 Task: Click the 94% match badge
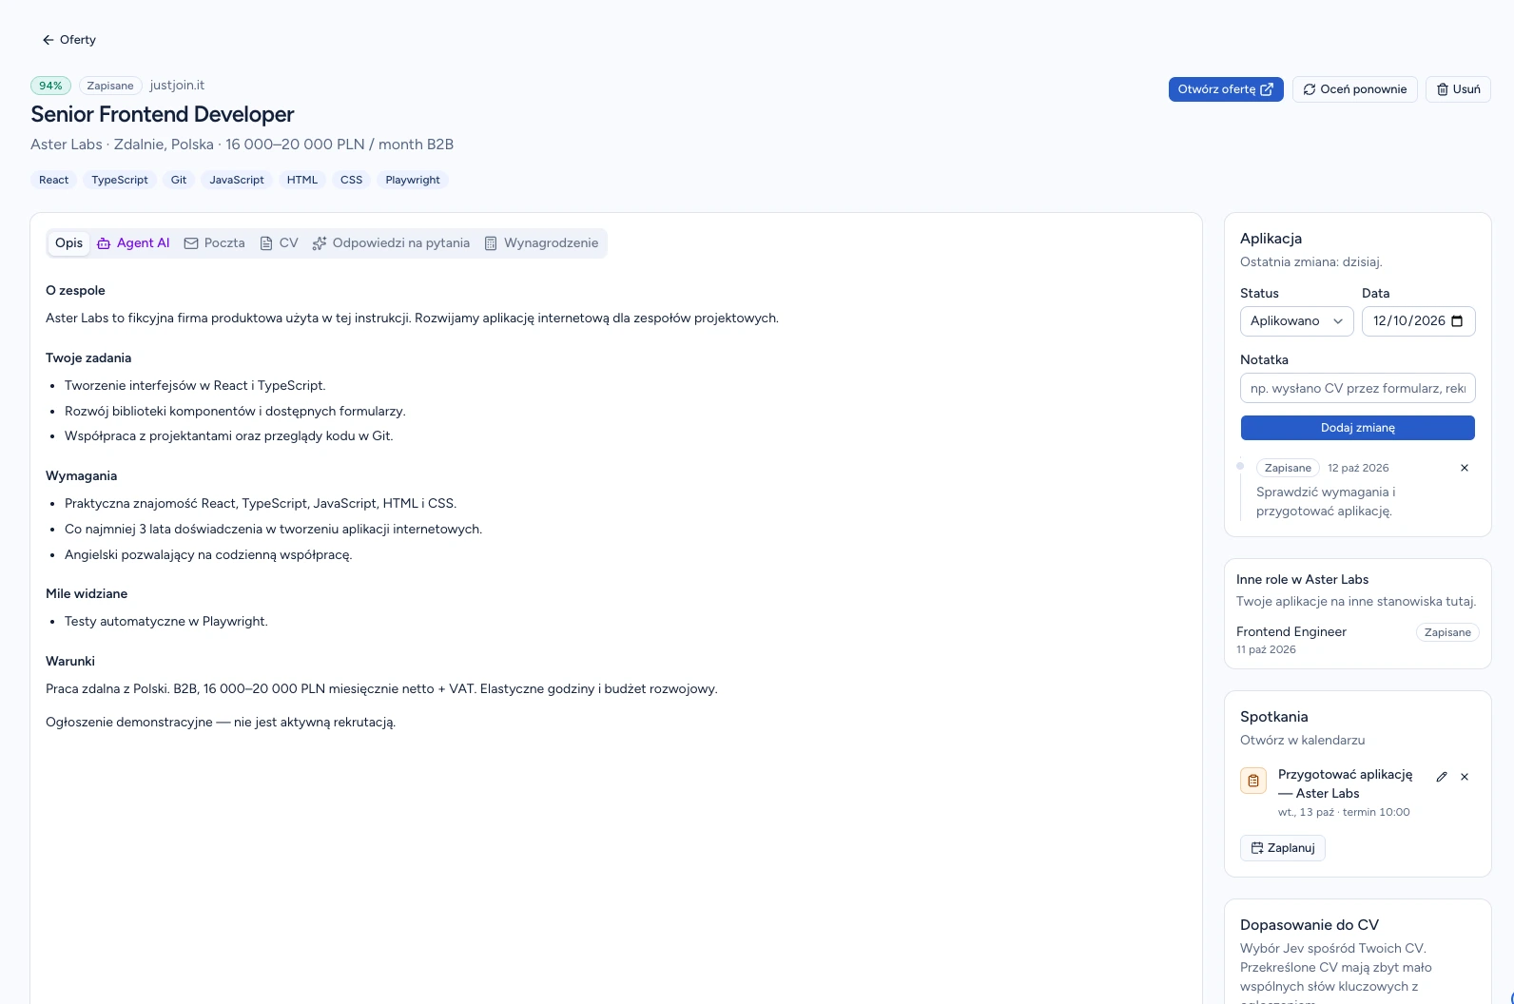[50, 86]
